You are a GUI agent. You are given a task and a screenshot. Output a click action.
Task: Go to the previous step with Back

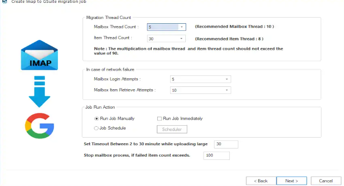(x=261, y=181)
